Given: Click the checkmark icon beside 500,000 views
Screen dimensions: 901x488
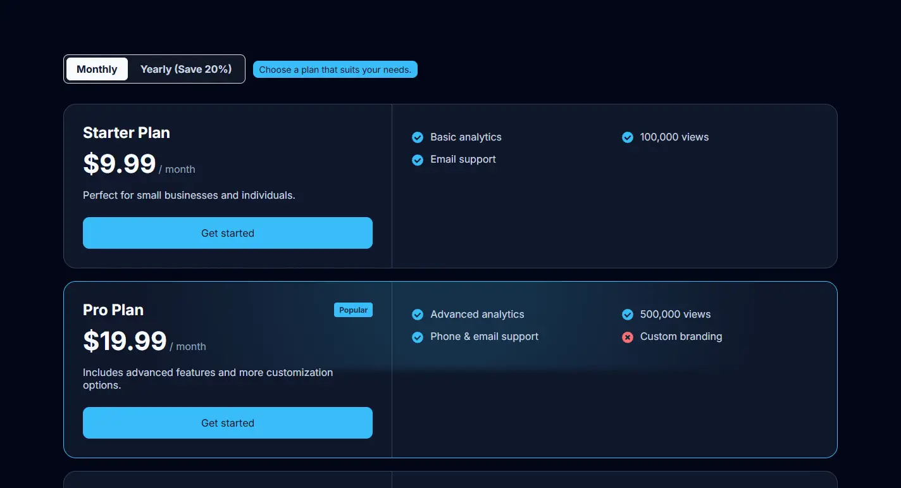Looking at the screenshot, I should tap(628, 315).
